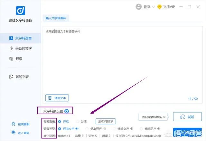The height and width of the screenshot is (141, 206).
Task: Click the 选择背景音乐 button
Action: (x=106, y=121)
